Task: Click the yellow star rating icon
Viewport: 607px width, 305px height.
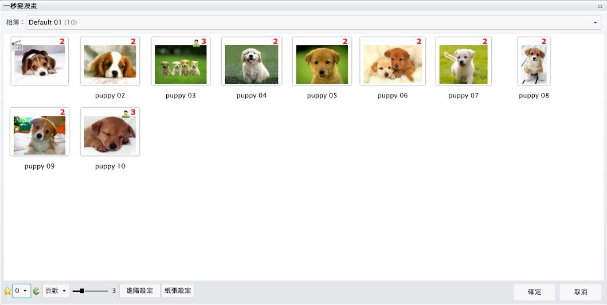Action: click(7, 291)
